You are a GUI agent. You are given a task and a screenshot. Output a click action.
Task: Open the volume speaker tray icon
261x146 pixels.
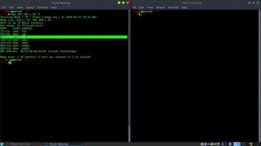215,144
